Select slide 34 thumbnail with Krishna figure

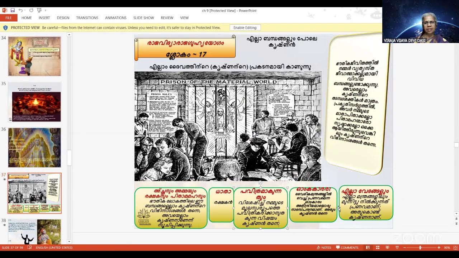coord(34,56)
